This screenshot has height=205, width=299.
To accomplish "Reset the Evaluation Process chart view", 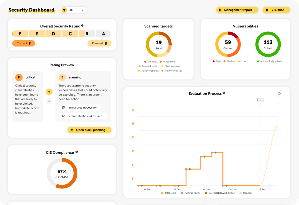I will click(279, 94).
